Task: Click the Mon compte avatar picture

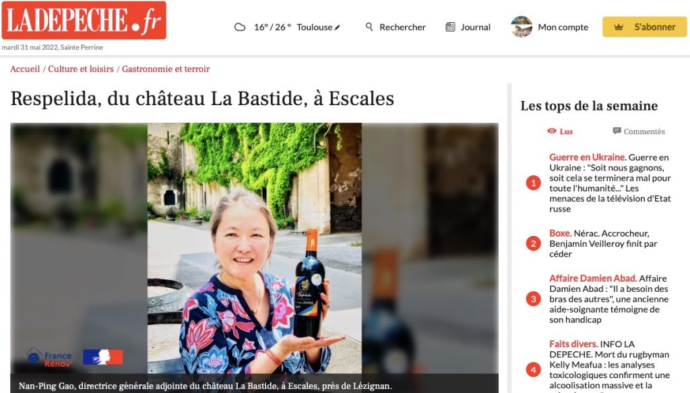Action: 522,27
